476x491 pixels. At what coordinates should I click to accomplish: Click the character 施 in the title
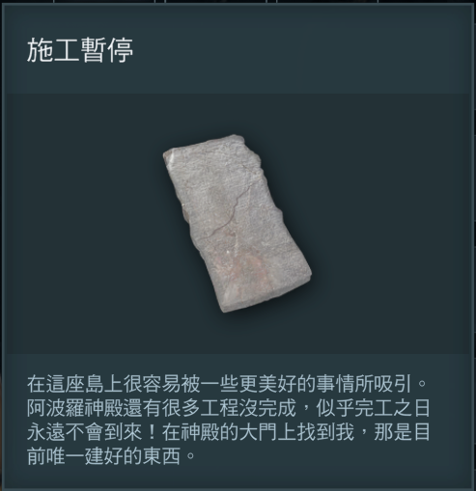(x=40, y=50)
